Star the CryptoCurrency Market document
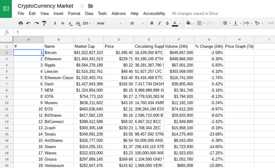 click(x=82, y=6)
